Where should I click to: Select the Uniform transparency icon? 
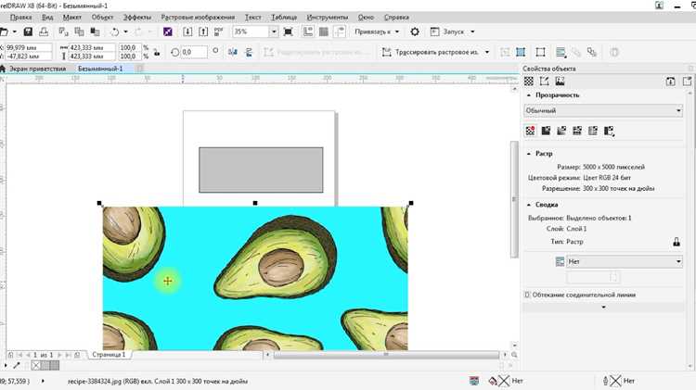(x=546, y=131)
